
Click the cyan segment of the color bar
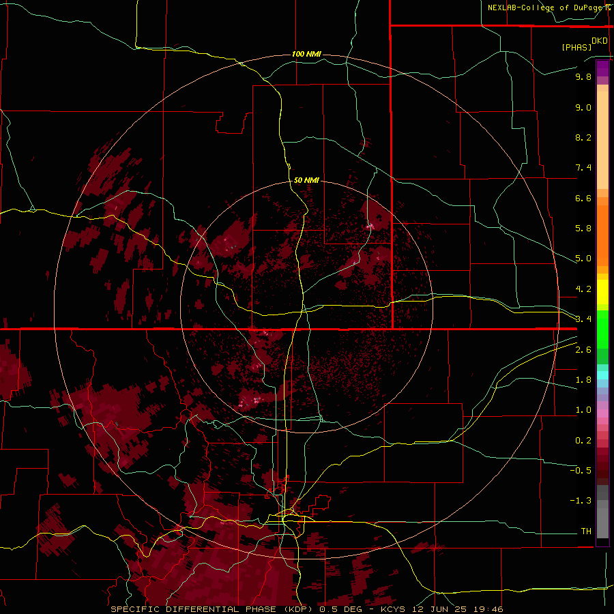602,375
